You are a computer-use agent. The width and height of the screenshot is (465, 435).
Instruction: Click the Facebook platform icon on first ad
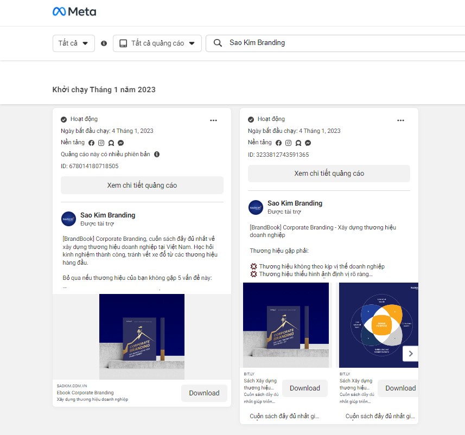point(91,143)
